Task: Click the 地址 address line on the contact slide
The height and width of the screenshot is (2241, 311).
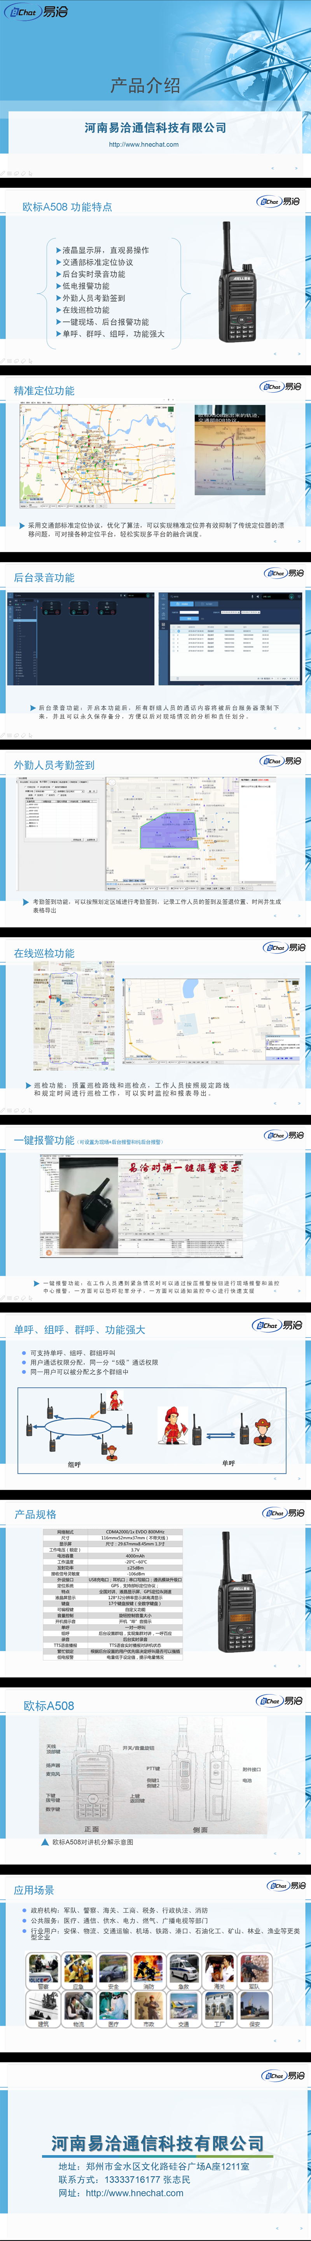Action: coord(154,2166)
